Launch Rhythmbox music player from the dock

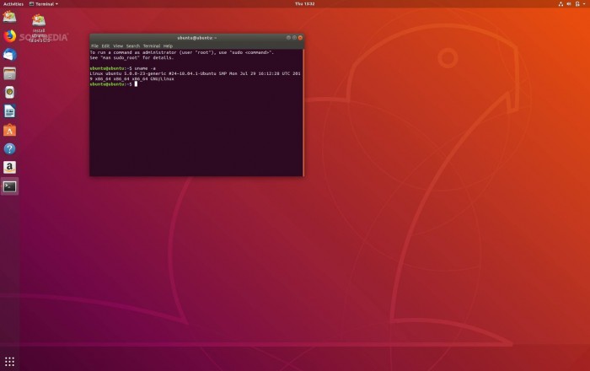[x=9, y=92]
